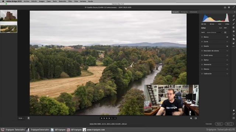Click the Hecho button
The height and width of the screenshot is (132, 236).
coord(219,124)
